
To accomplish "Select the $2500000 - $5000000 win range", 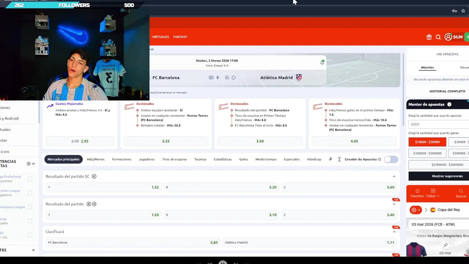I will (x=439, y=165).
